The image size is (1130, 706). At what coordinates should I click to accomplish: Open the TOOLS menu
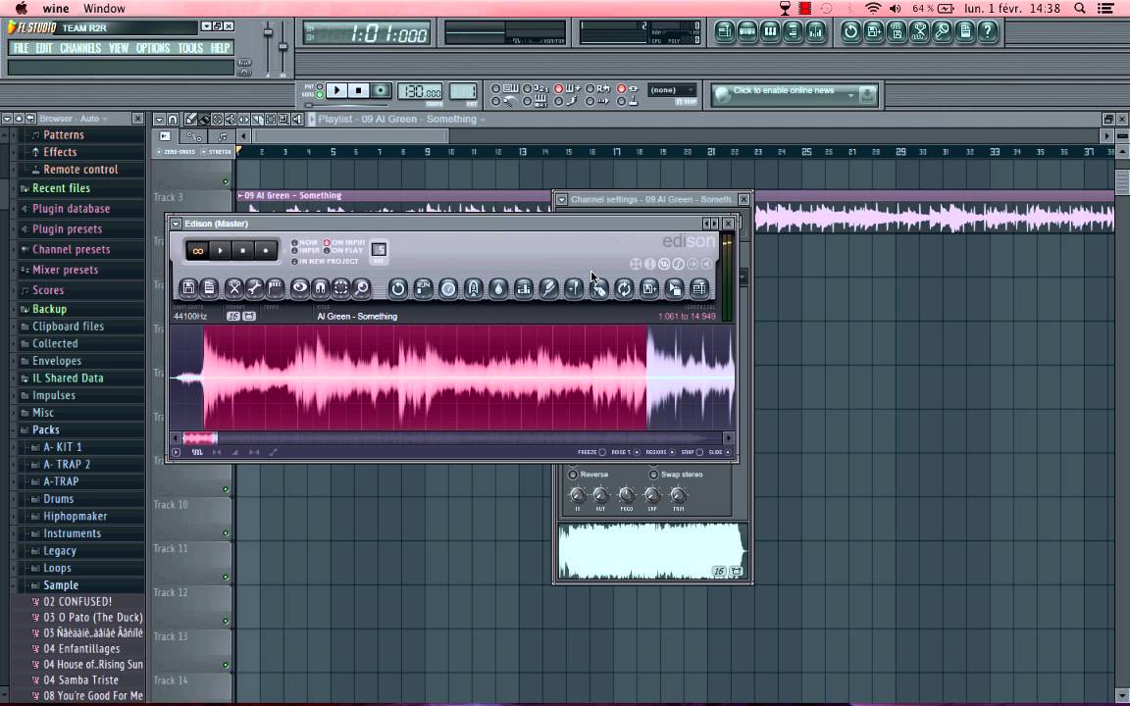coord(190,47)
